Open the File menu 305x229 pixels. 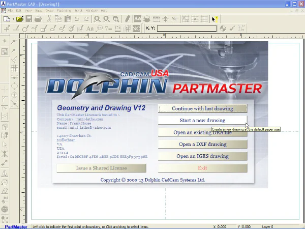click(10, 11)
